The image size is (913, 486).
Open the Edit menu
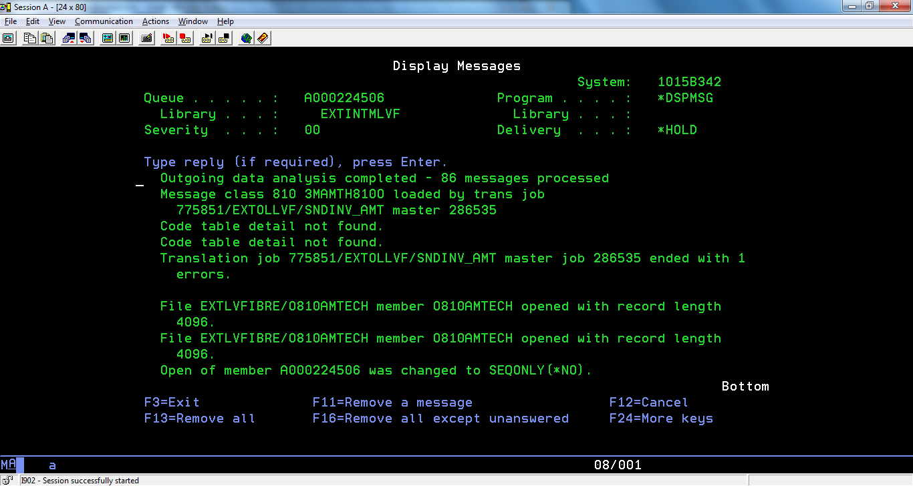click(x=33, y=21)
